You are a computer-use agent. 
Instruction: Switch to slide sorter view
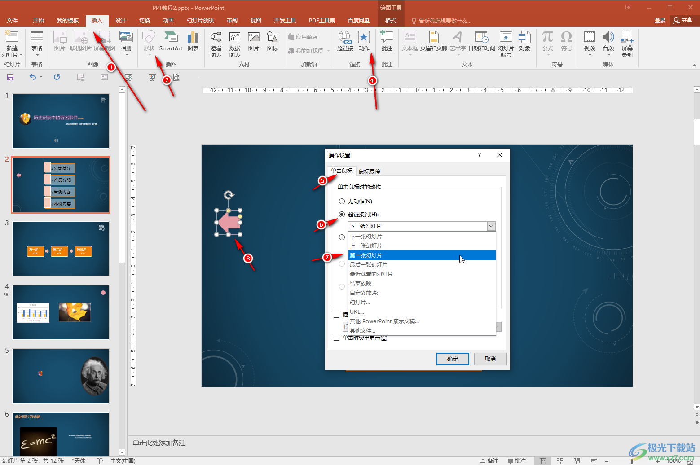pos(560,461)
